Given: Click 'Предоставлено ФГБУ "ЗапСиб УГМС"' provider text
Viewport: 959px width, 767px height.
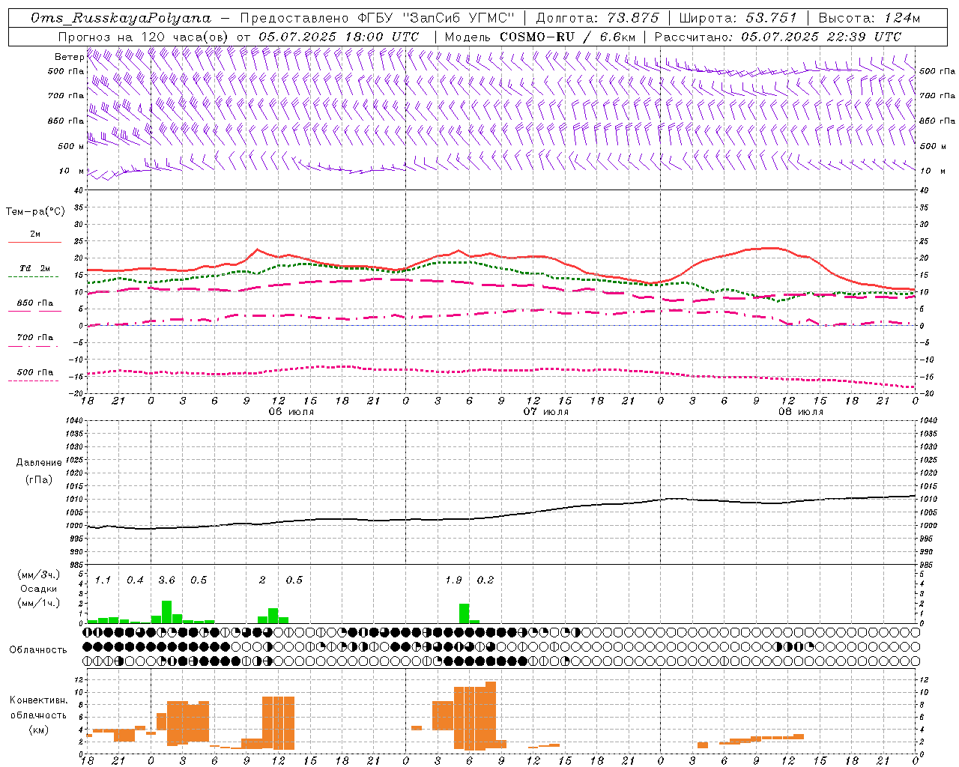Looking at the screenshot, I should 379,18.
